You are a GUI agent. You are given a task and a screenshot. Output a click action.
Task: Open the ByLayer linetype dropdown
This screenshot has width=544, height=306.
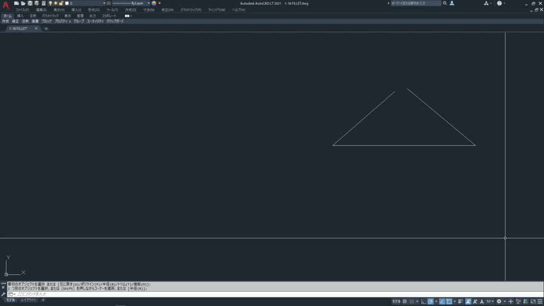[149, 3]
